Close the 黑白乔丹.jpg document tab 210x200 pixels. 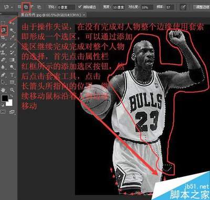click(85, 15)
